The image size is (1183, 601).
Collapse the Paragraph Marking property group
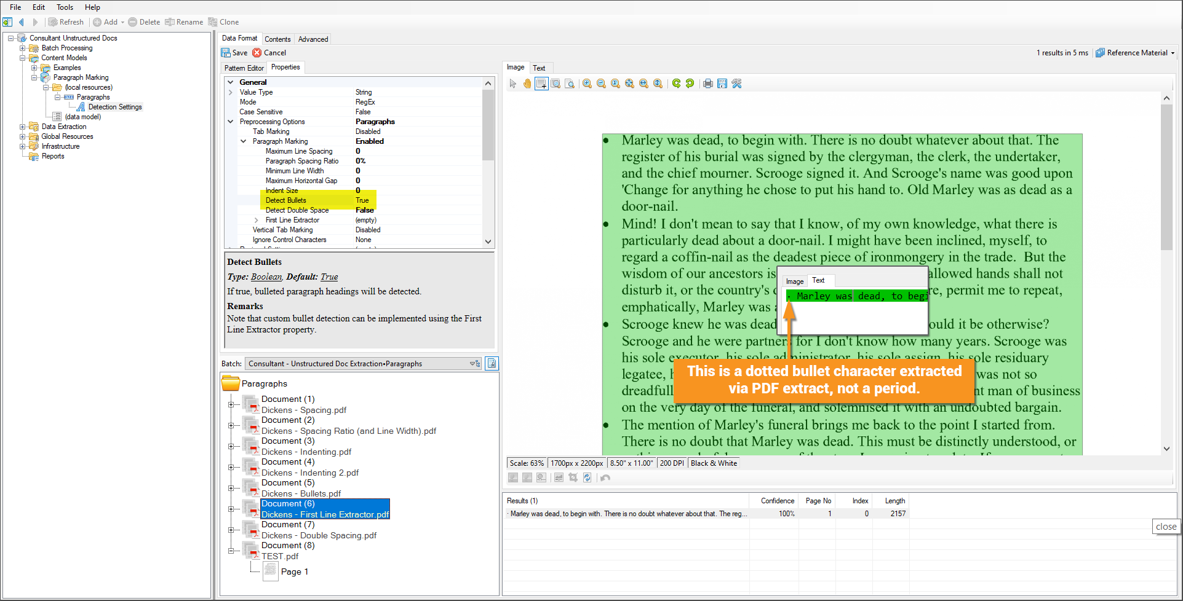244,141
